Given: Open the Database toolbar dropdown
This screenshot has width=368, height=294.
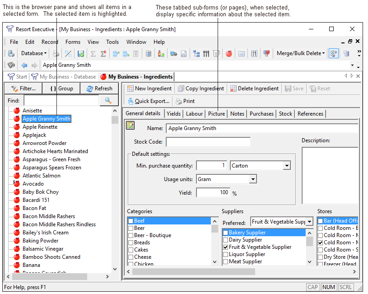Looking at the screenshot, I should 34,54.
